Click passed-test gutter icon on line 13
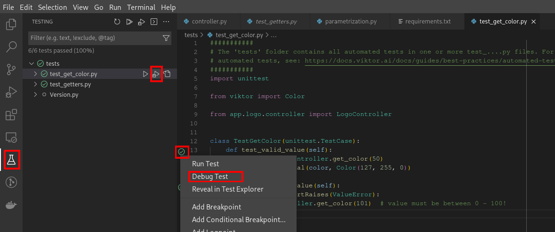The width and height of the screenshot is (555, 232). 181,151
